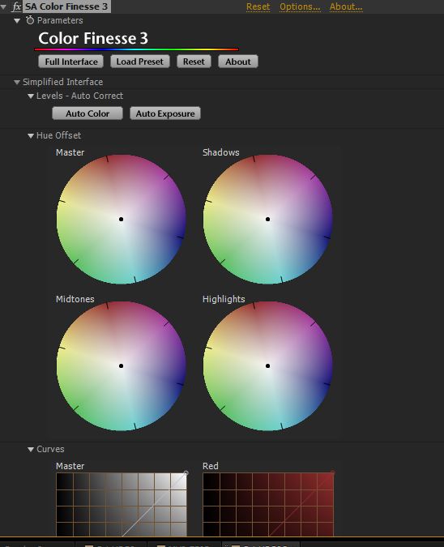The image size is (444, 547).
Task: Click the Color Finesse 3 logo title
Action: click(x=93, y=38)
